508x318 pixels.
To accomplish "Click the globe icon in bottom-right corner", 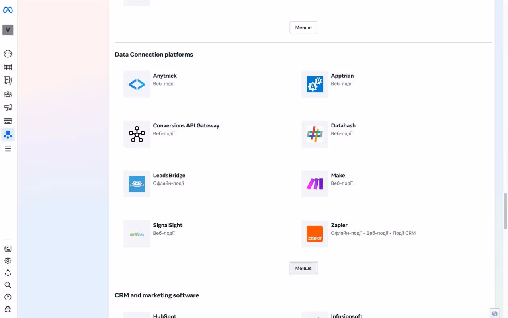I will [x=494, y=314].
